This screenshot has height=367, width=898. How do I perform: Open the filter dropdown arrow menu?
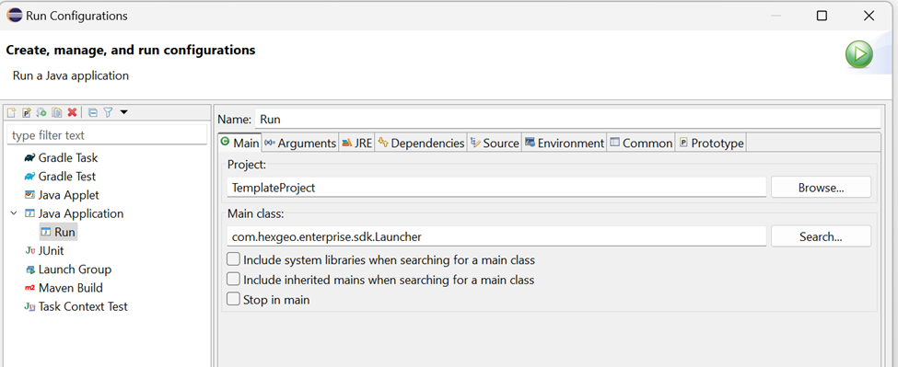[123, 112]
